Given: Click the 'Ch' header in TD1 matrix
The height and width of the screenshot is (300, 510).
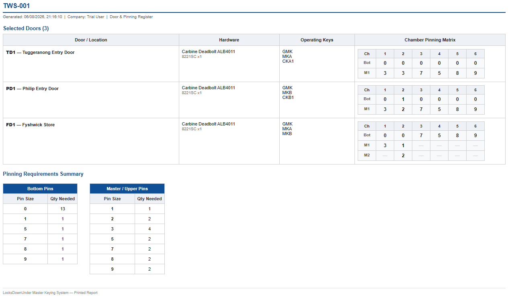Looking at the screenshot, I should (x=367, y=54).
